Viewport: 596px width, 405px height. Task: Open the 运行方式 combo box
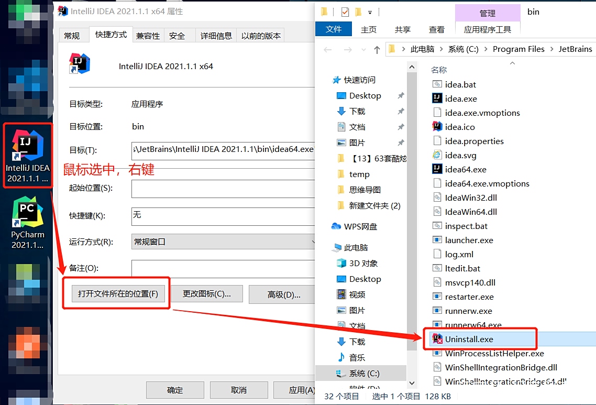[x=224, y=242]
